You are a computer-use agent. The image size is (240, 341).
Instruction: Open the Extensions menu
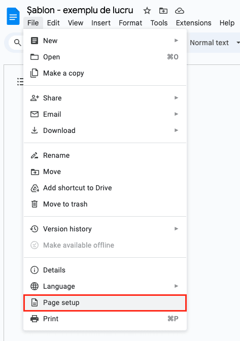click(193, 23)
